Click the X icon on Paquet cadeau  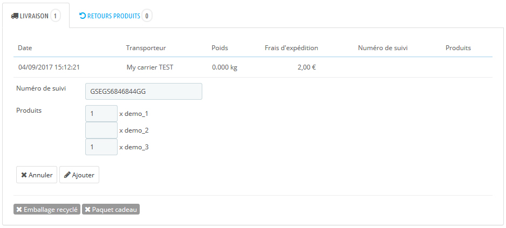(x=87, y=210)
